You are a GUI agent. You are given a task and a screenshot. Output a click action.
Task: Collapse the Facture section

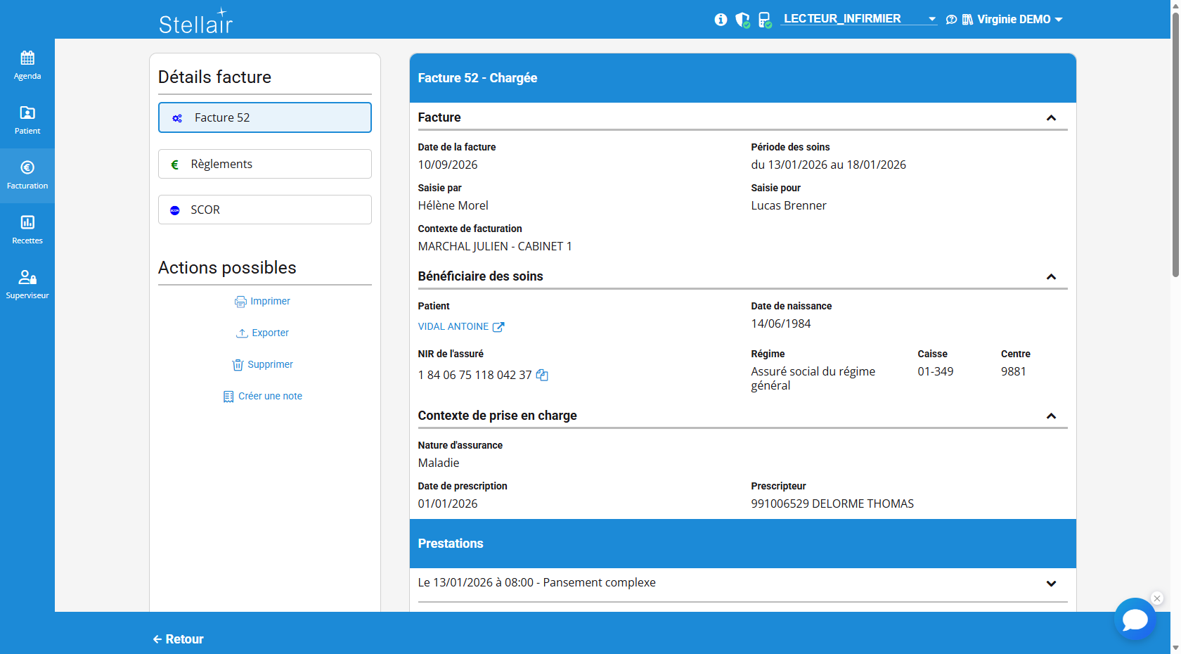(1051, 118)
